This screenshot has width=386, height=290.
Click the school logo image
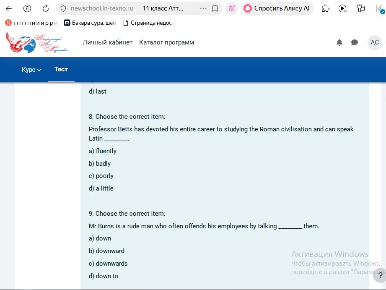pyautogui.click(x=36, y=42)
